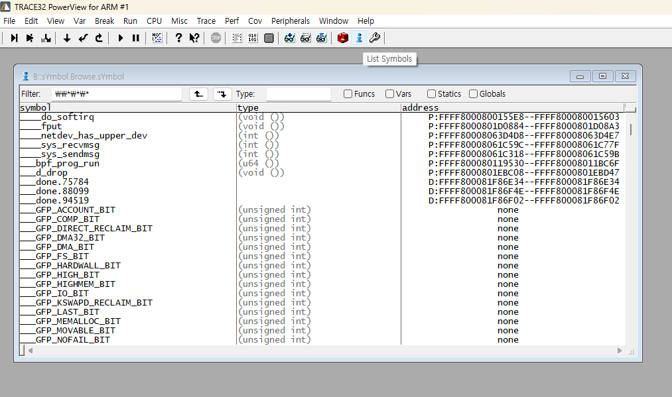
Task: Open the register chip toolbar icon
Action: coord(268,38)
